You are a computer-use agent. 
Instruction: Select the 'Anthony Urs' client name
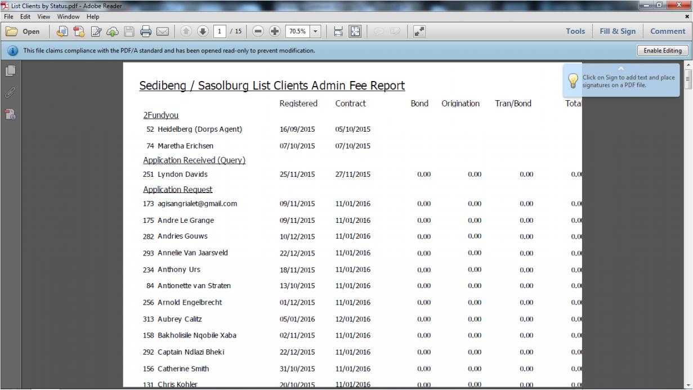click(179, 270)
